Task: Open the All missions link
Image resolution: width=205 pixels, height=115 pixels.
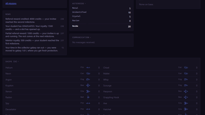Action: (11, 4)
